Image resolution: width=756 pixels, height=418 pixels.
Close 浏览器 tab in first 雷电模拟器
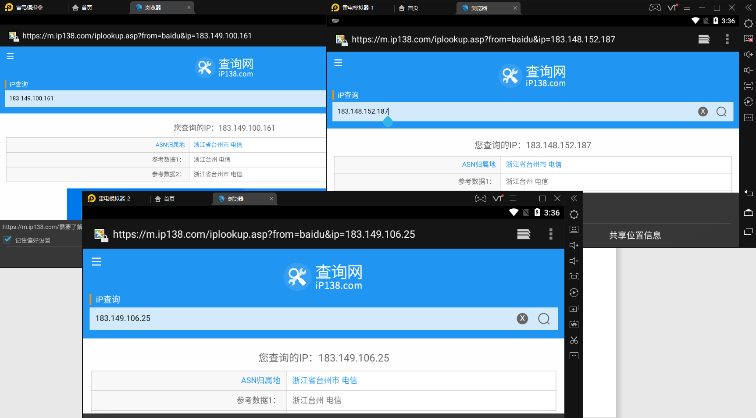(189, 7)
